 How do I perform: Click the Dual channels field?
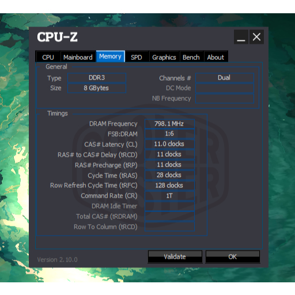tap(225, 78)
